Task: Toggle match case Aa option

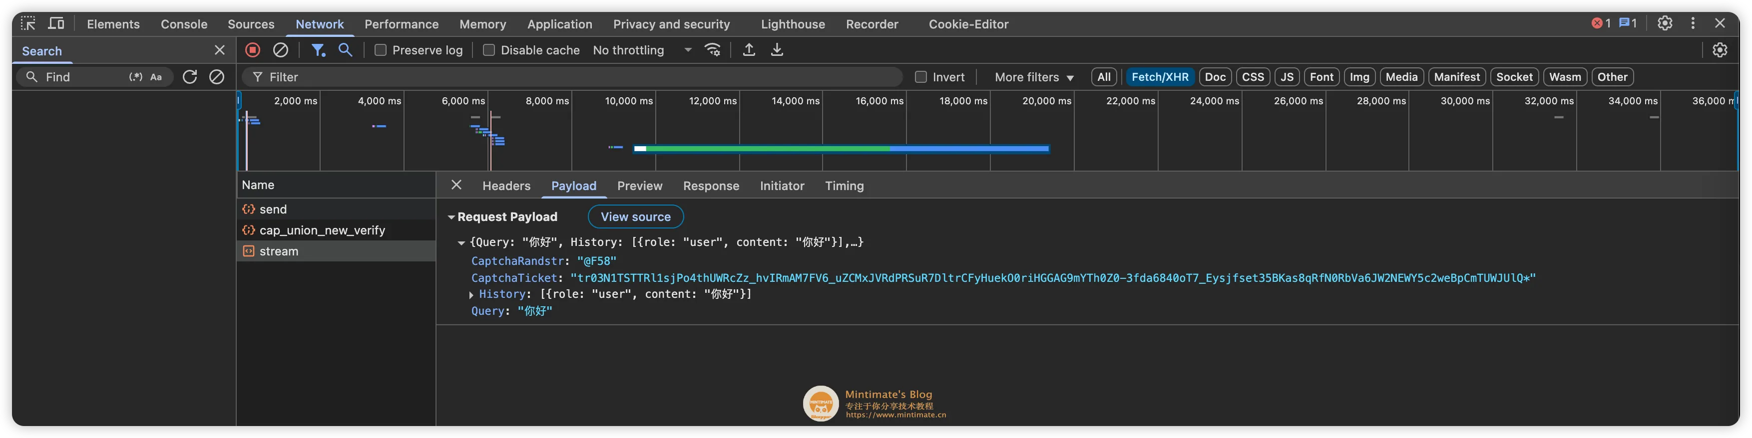Action: tap(156, 77)
